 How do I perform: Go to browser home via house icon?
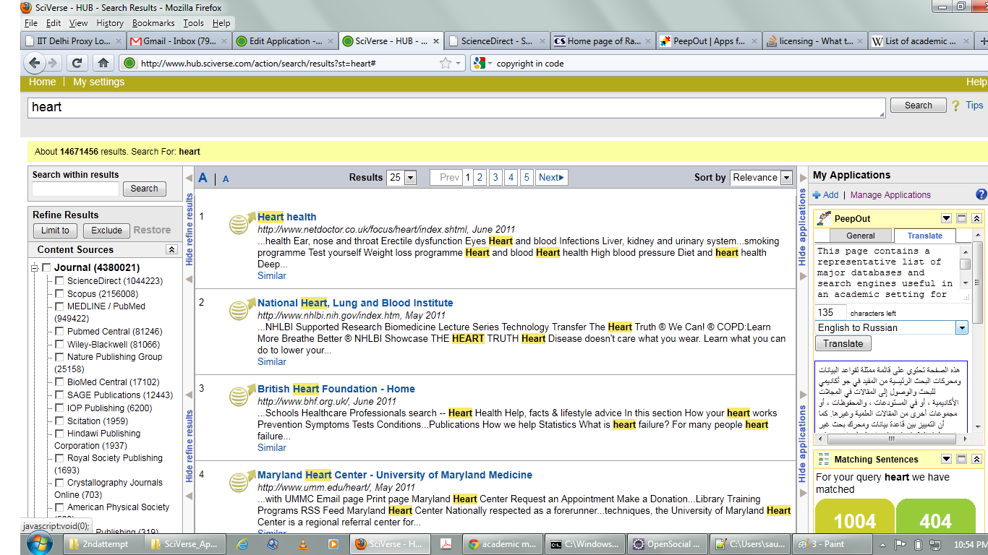click(x=103, y=63)
